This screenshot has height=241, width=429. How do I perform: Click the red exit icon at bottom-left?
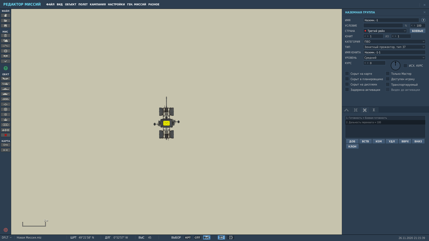click(6, 230)
